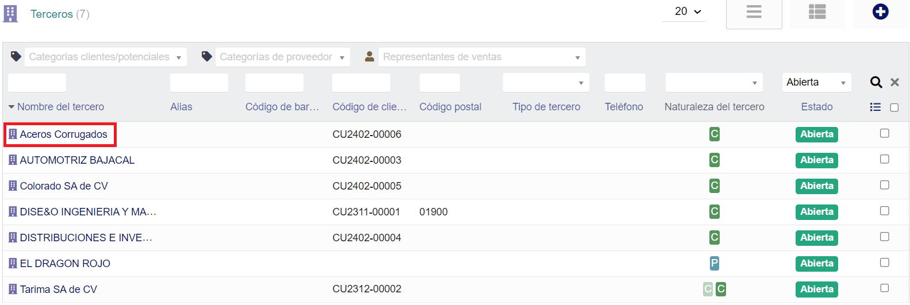This screenshot has height=305, width=910.
Task: Sort by Nombre del tercero column header
Action: coord(60,107)
